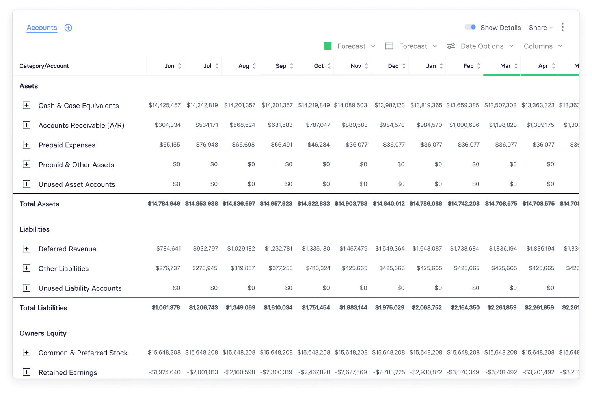Select the Other Liabilities label
This screenshot has height=394, width=592.
point(64,269)
